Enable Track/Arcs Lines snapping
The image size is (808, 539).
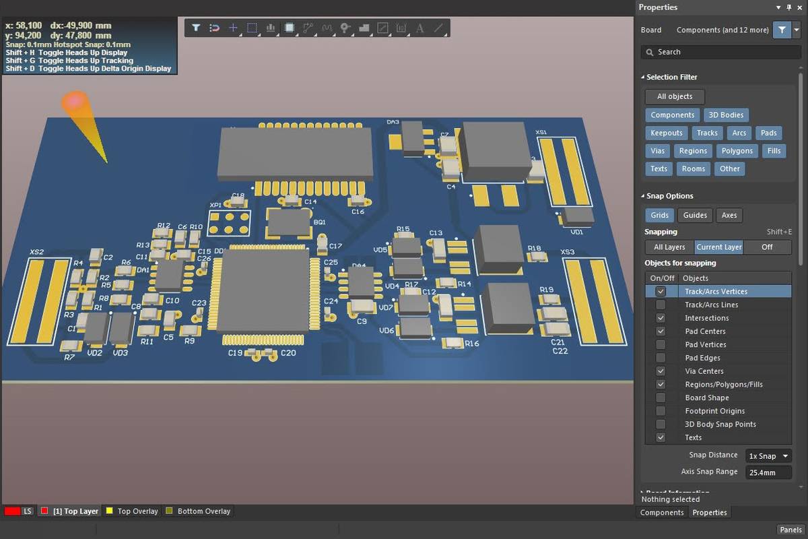pyautogui.click(x=661, y=305)
